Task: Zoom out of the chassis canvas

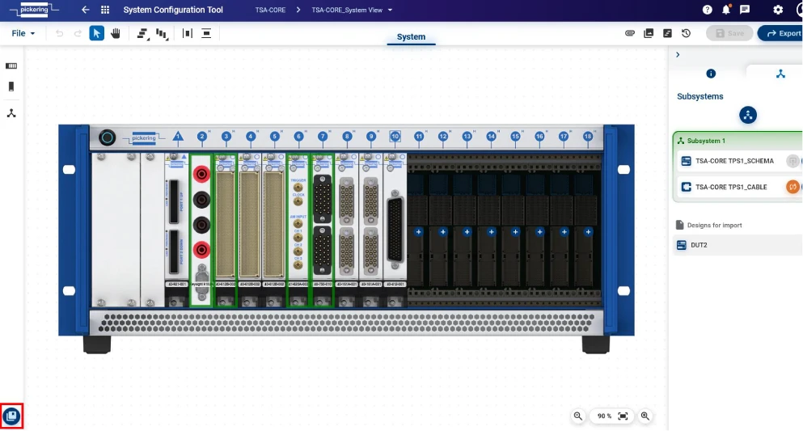Action: point(578,416)
